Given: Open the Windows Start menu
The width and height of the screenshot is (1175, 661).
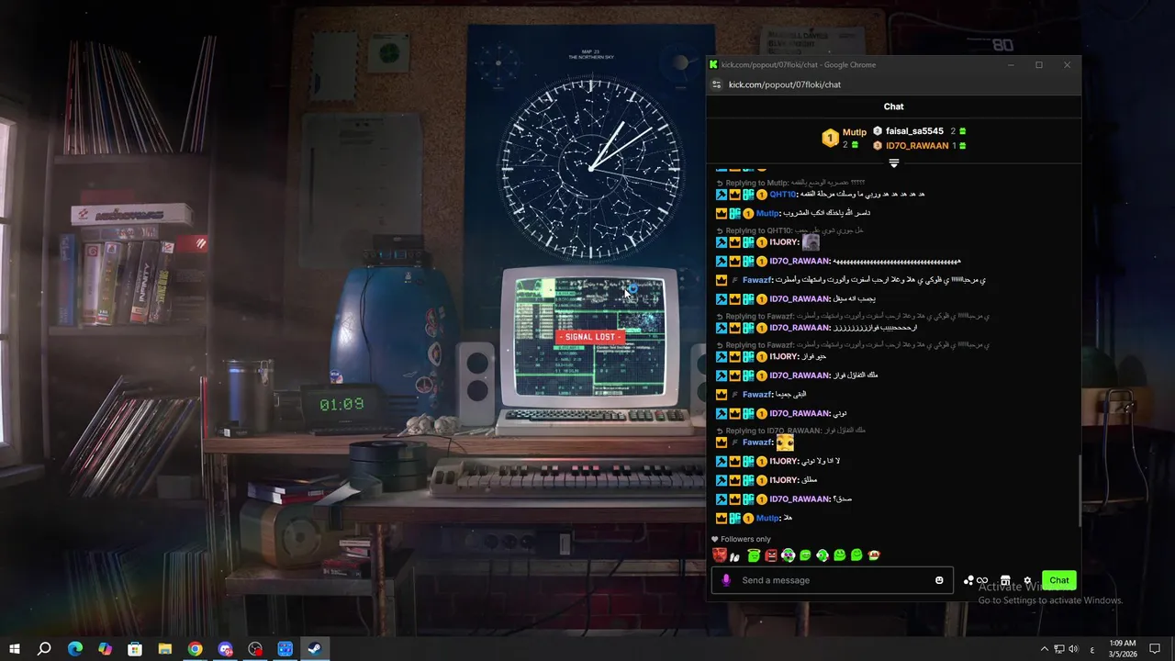Looking at the screenshot, I should click(x=15, y=649).
